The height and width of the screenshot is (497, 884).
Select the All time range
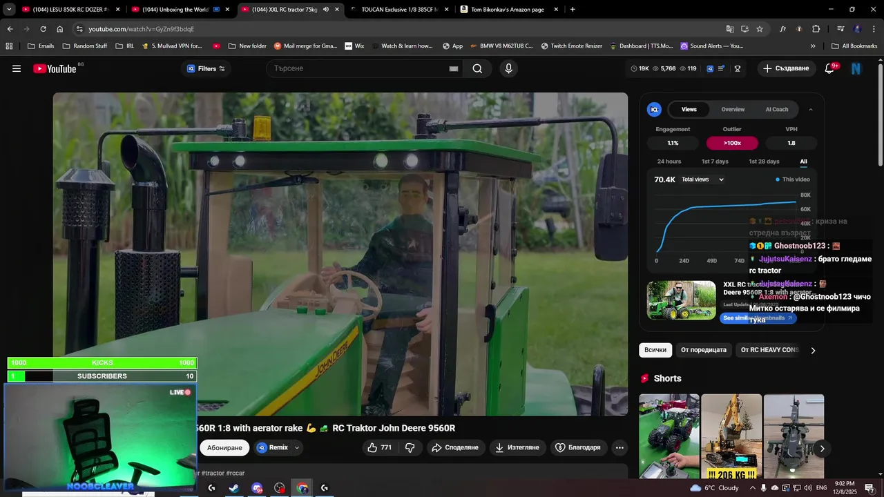(x=803, y=162)
